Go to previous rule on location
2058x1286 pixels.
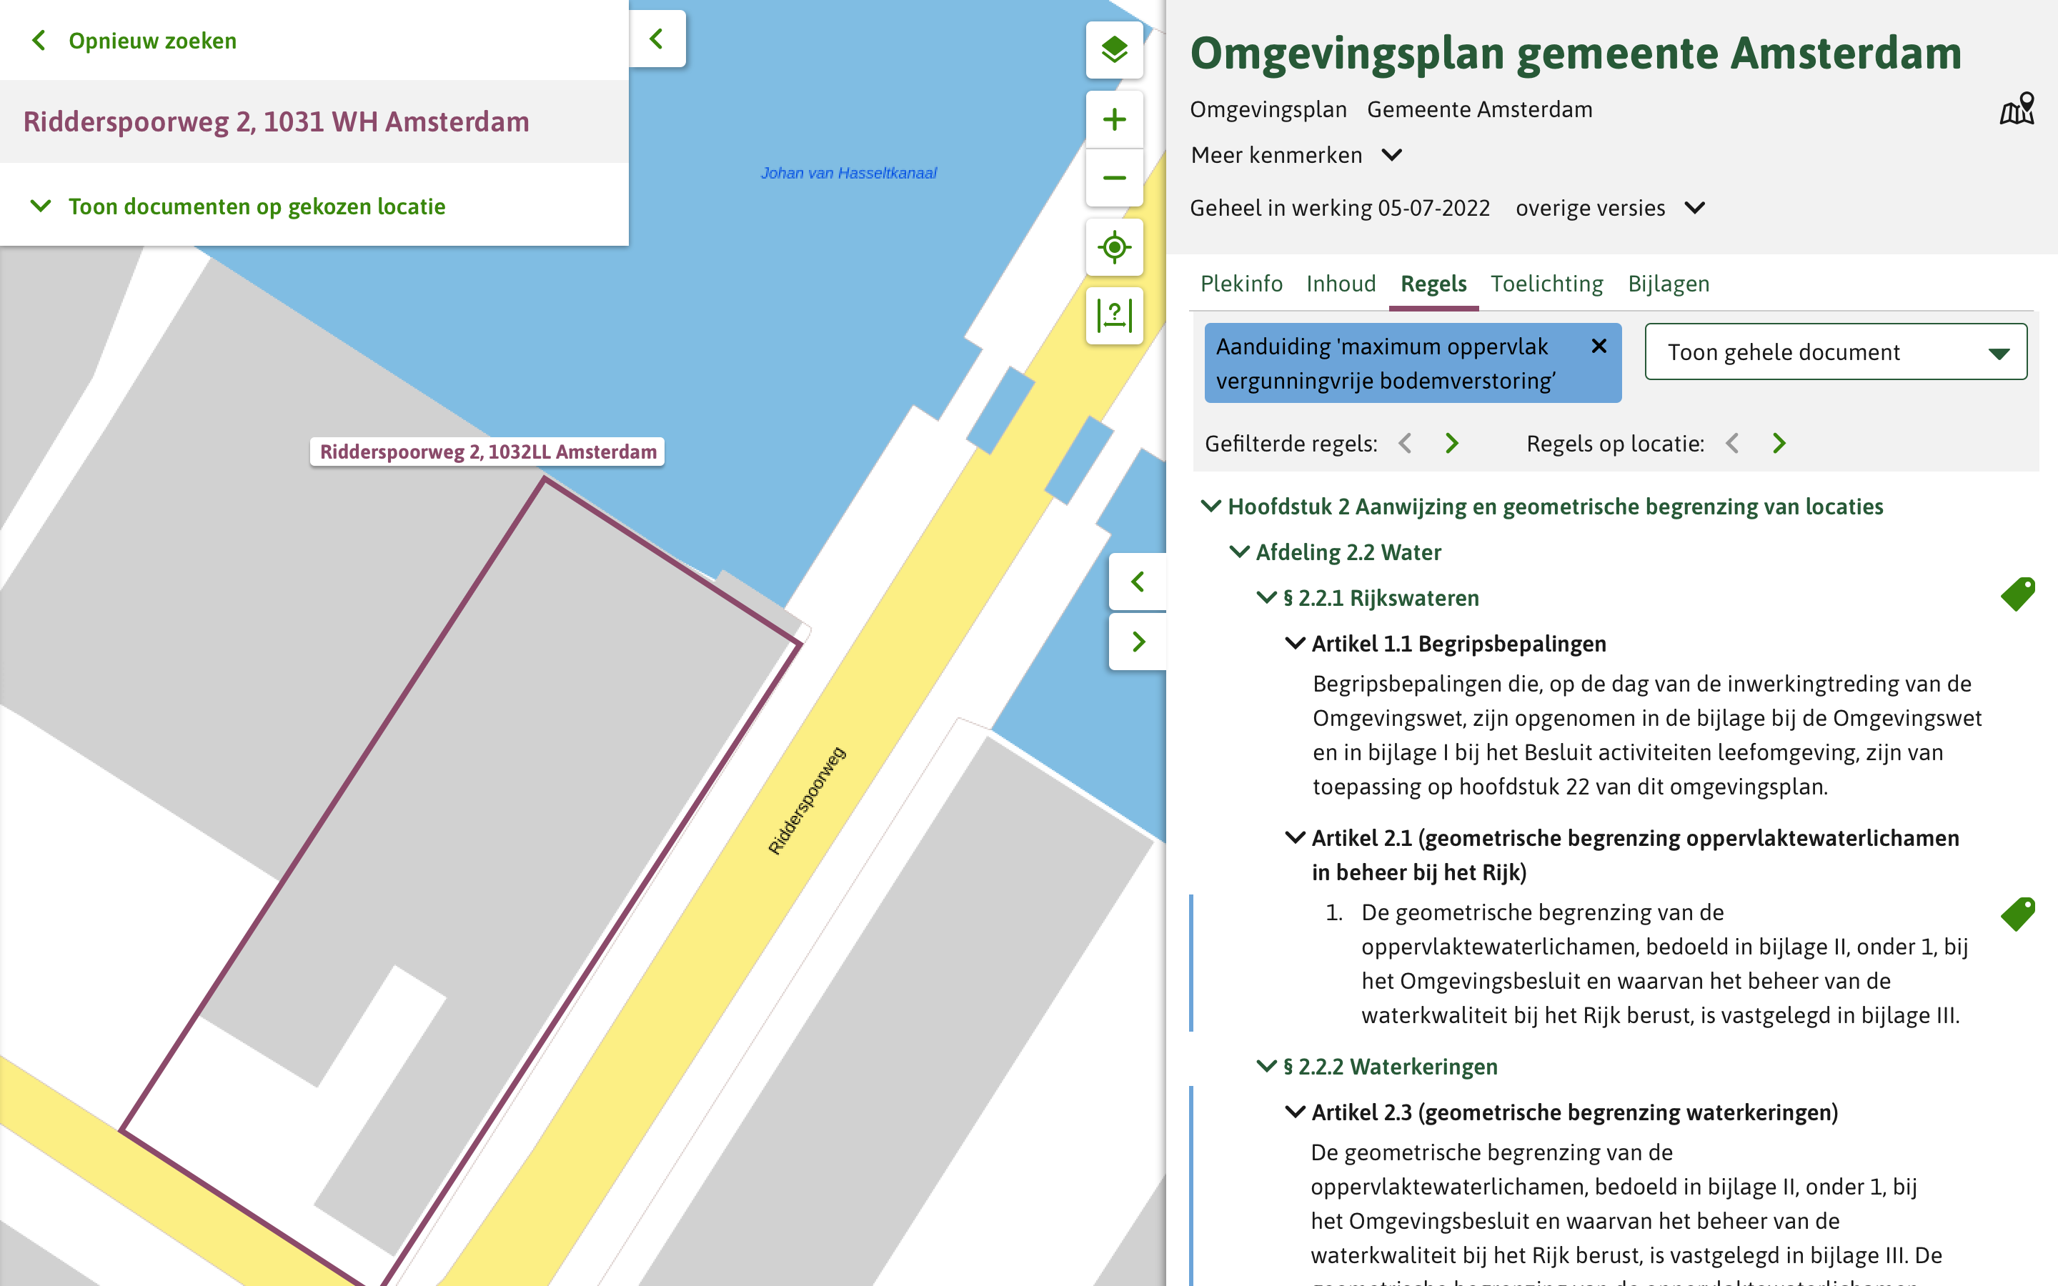click(1733, 443)
